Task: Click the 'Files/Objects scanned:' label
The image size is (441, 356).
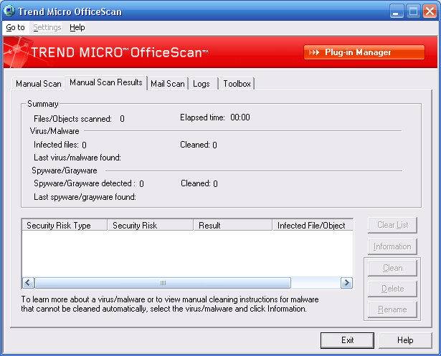Action: [x=72, y=119]
